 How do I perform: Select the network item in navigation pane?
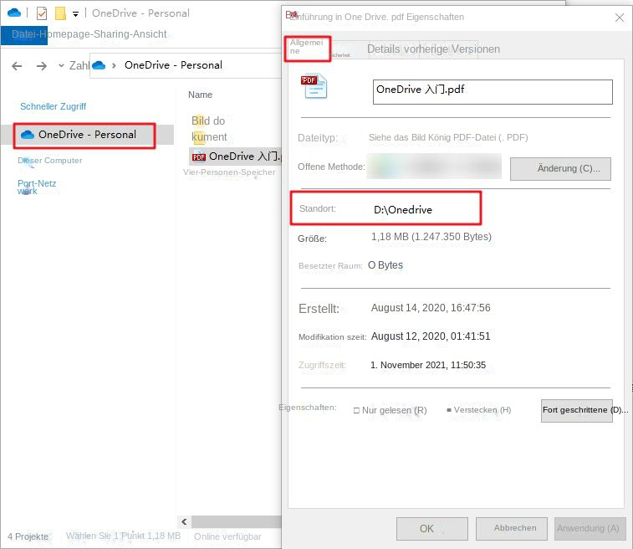[37, 187]
